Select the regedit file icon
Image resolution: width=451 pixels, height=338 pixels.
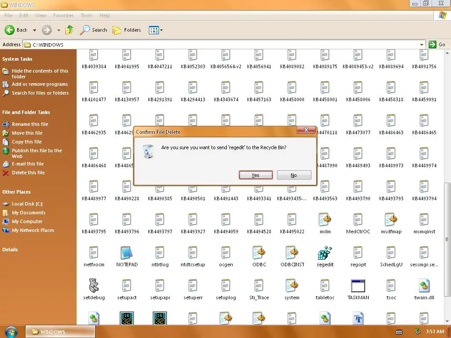pyautogui.click(x=325, y=253)
